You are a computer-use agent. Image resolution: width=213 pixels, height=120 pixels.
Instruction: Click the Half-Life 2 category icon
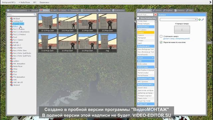click(x=11, y=45)
